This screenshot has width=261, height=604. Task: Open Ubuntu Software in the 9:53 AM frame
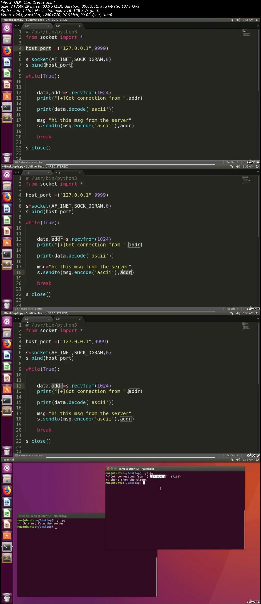[7, 242]
